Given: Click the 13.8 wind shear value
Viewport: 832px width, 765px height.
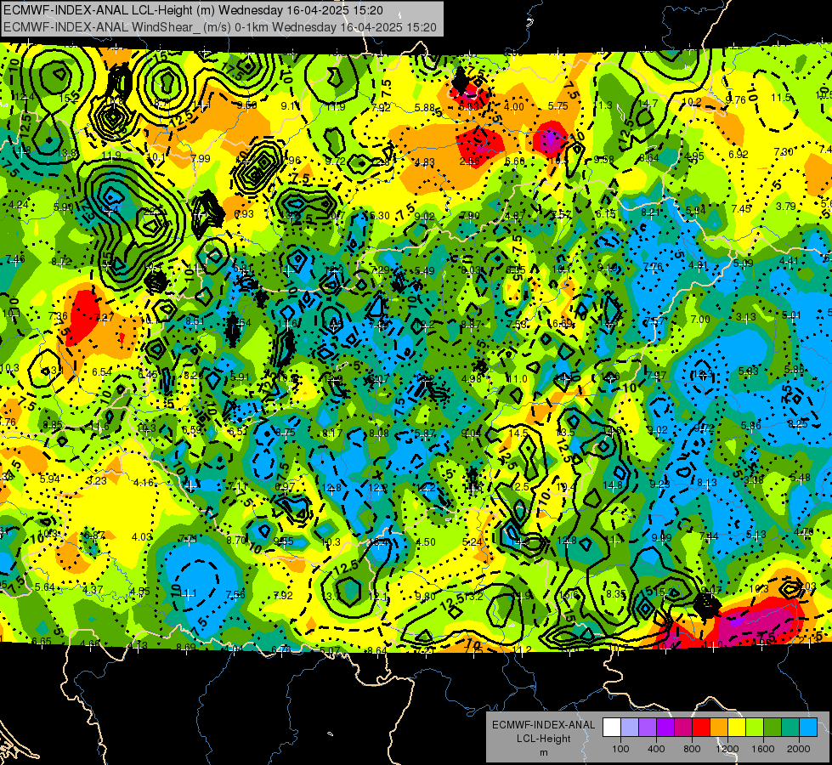Looking at the screenshot, I should pos(67,153).
